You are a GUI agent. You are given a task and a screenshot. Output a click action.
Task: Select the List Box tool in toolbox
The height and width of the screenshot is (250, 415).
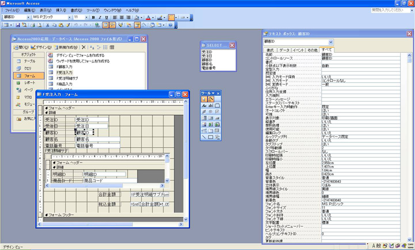(211, 118)
